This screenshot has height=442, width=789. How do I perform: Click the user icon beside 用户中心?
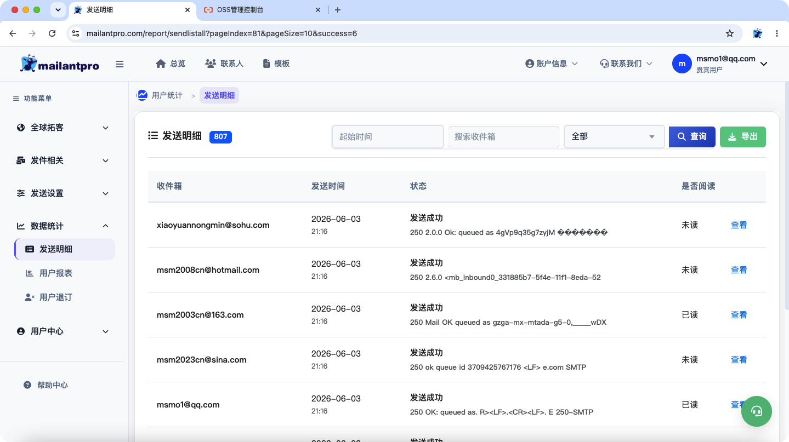(x=21, y=331)
